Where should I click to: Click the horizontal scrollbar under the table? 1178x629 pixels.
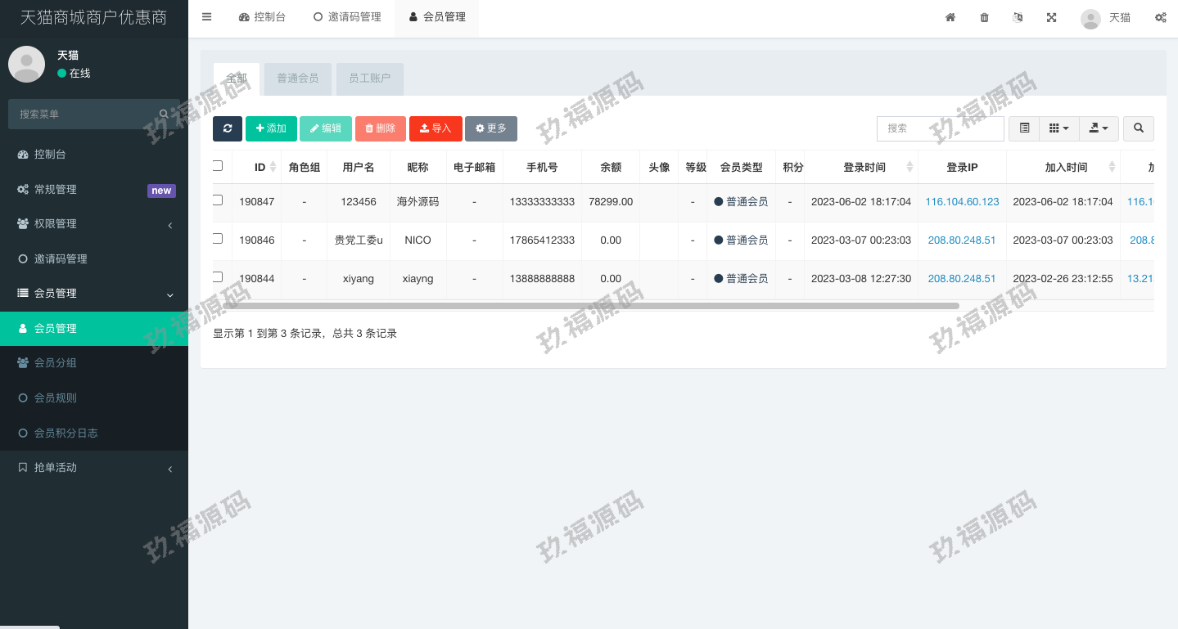pyautogui.click(x=589, y=306)
